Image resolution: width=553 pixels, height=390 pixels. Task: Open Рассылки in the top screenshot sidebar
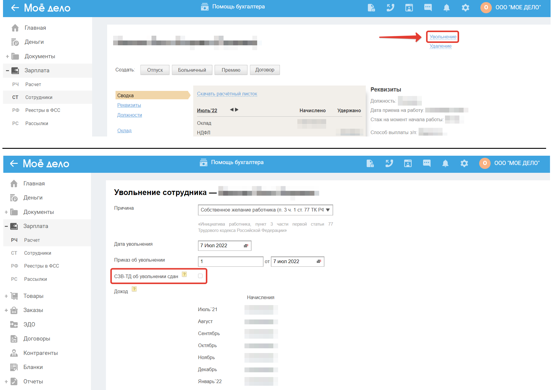click(37, 123)
